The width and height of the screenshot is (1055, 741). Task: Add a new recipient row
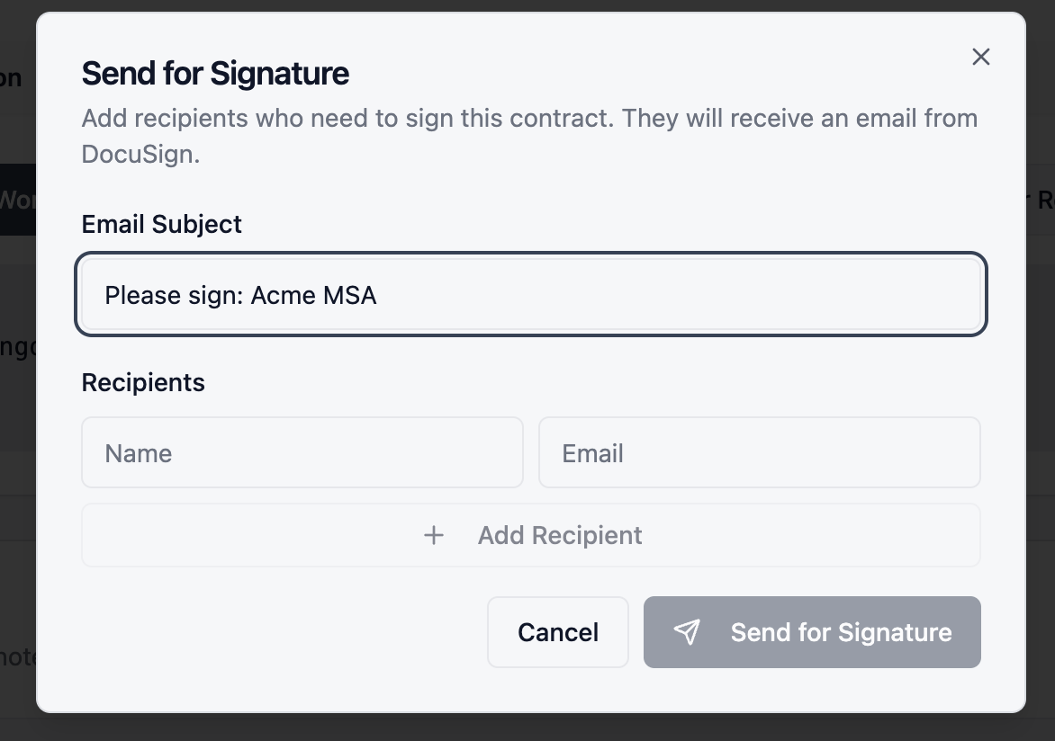(530, 535)
